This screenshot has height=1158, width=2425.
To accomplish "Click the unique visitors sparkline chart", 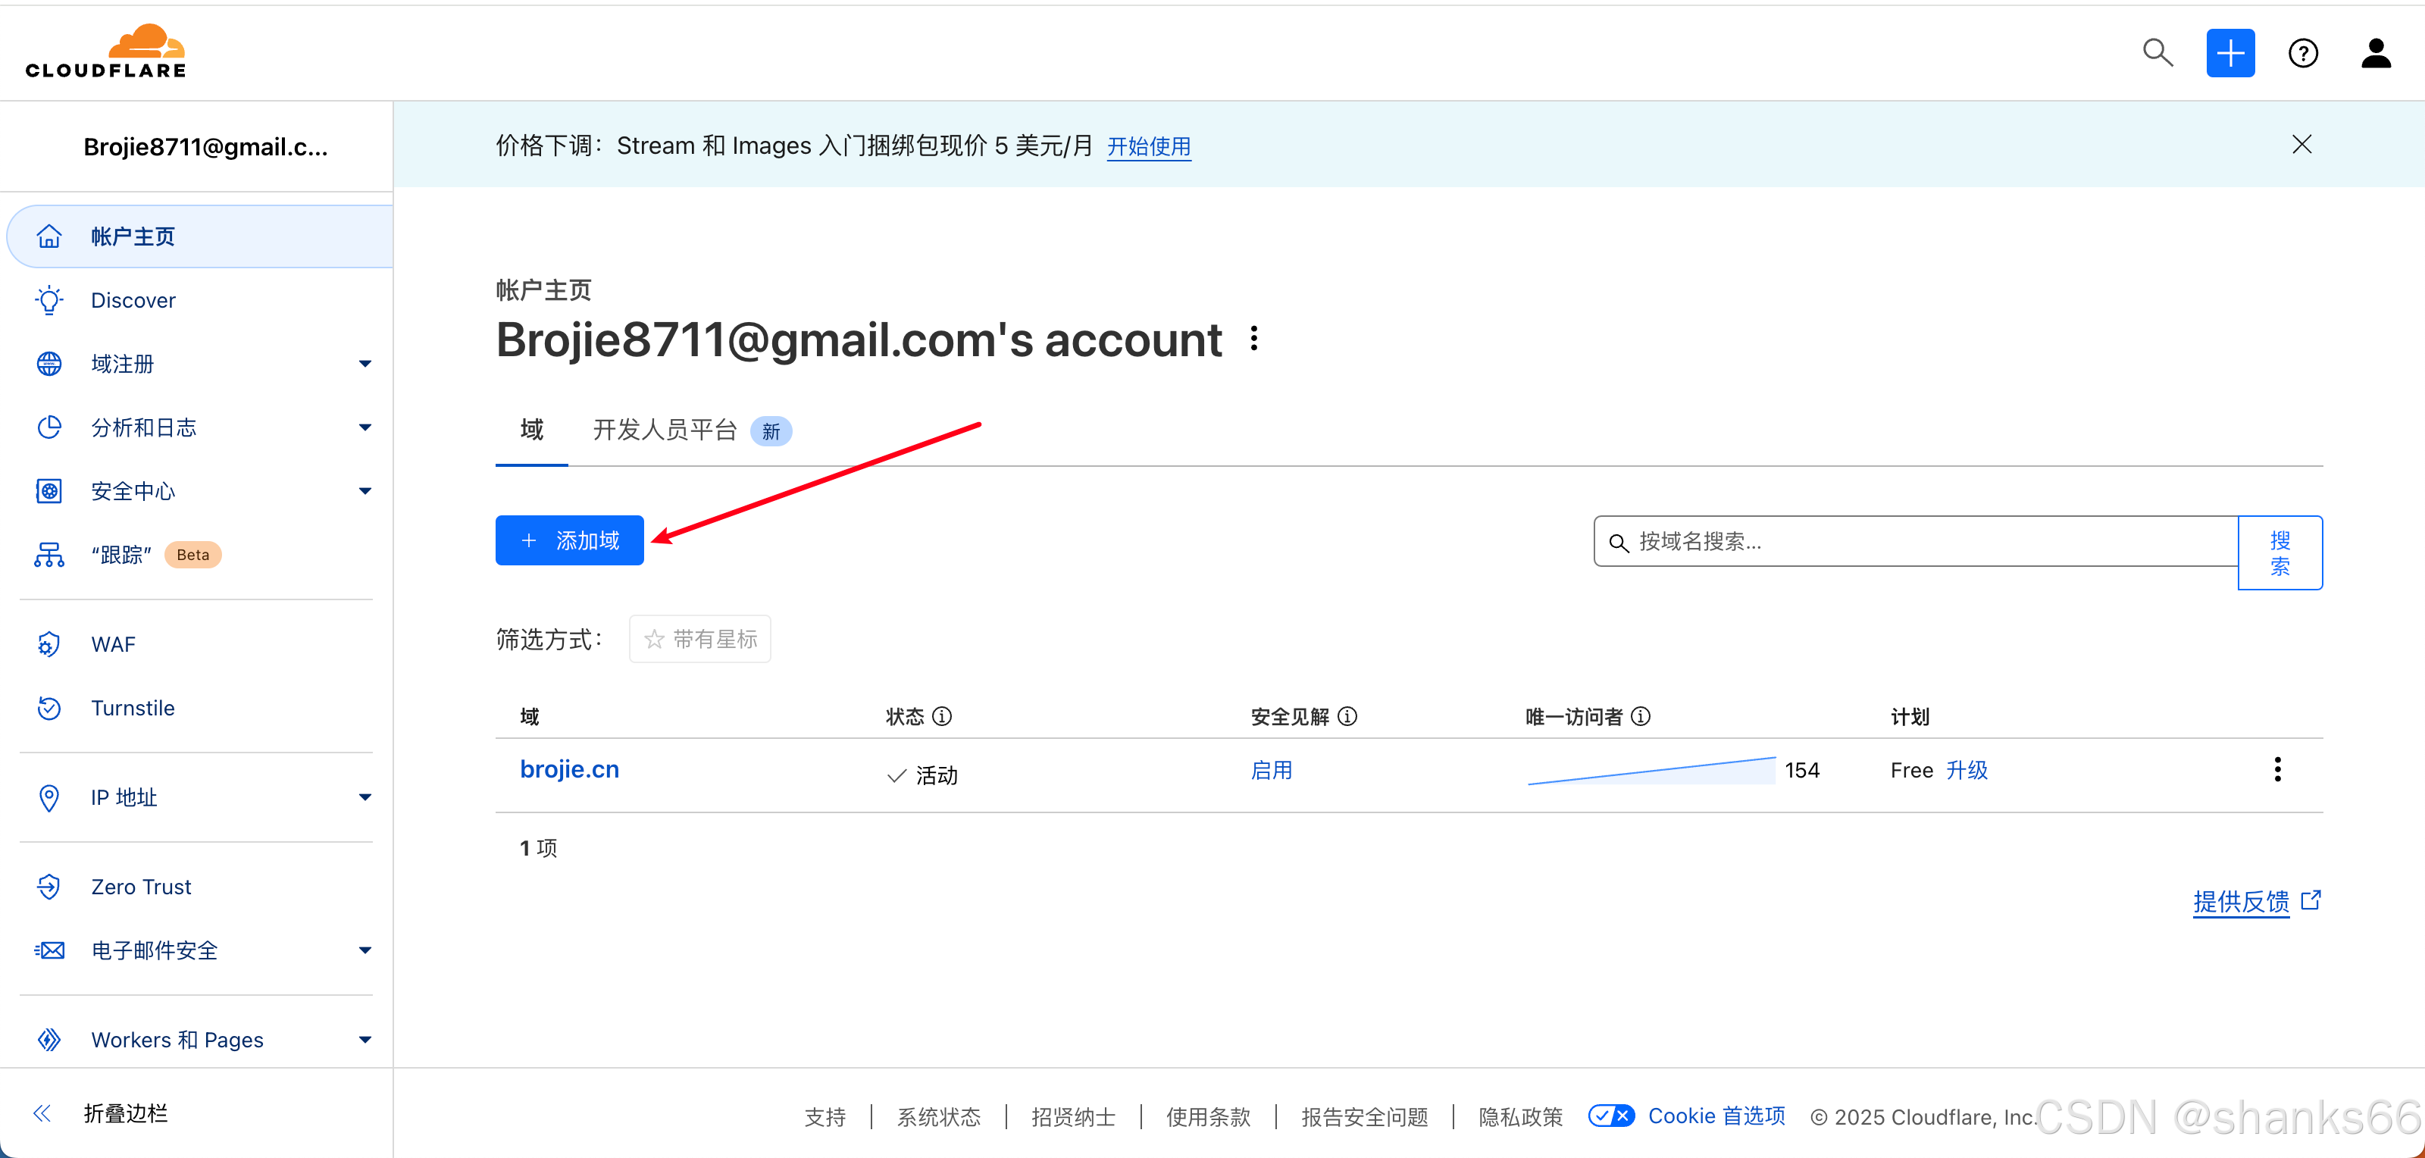I will click(1651, 771).
